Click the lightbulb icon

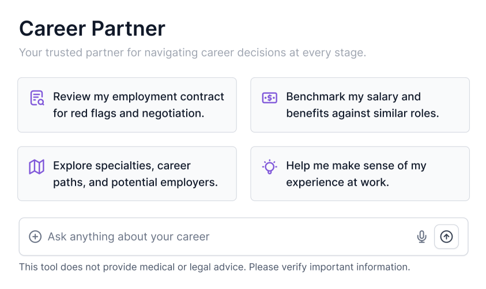click(269, 167)
